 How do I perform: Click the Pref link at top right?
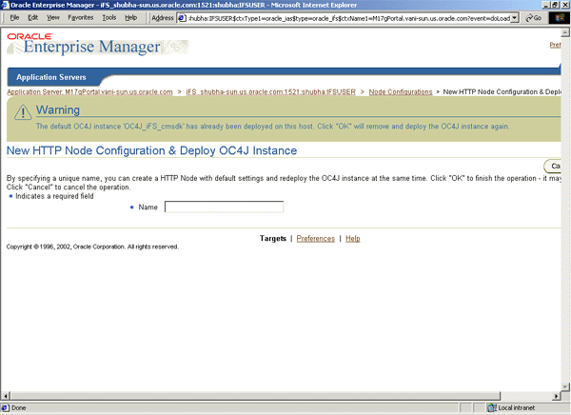[x=555, y=45]
